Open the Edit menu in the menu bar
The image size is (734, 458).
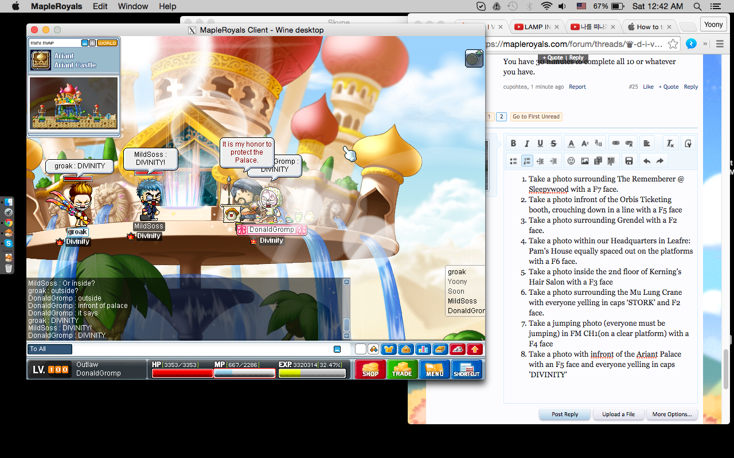pos(100,6)
